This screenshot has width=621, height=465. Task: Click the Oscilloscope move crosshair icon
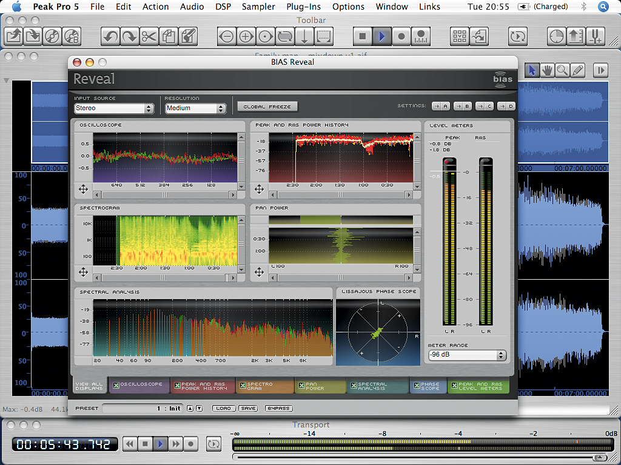pos(83,190)
